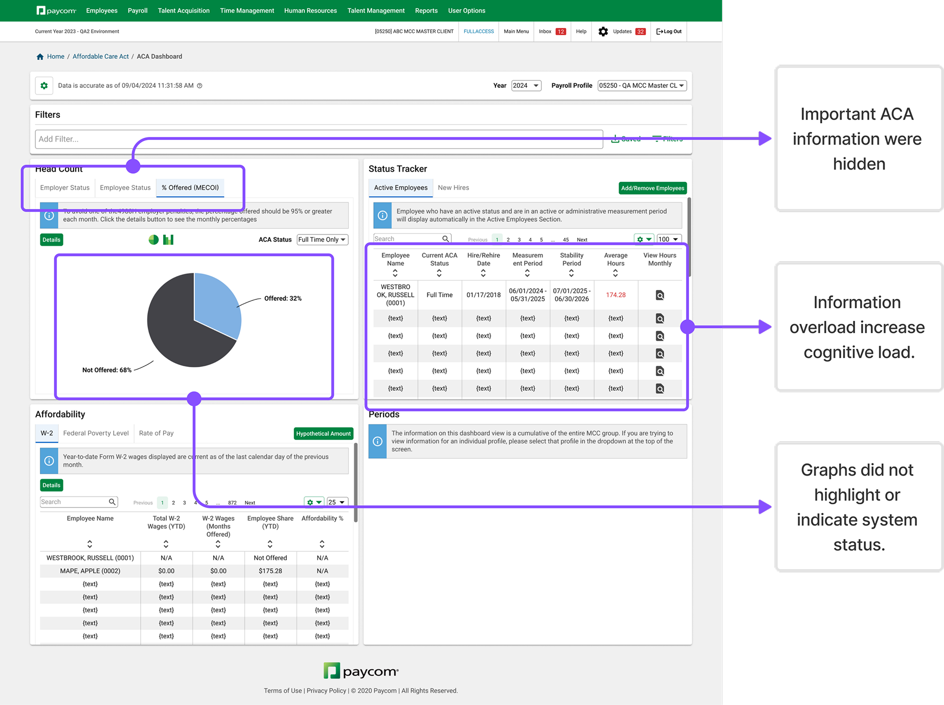Click the Home icon in breadcrumb
The image size is (944, 705).
point(40,57)
